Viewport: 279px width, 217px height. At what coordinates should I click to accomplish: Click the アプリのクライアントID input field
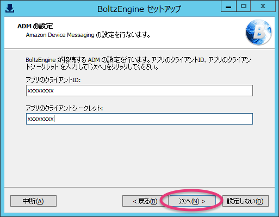click(x=139, y=90)
